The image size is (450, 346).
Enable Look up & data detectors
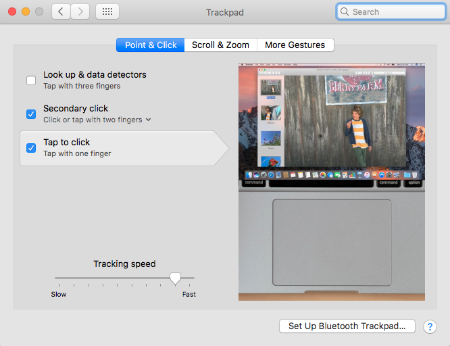coord(31,80)
